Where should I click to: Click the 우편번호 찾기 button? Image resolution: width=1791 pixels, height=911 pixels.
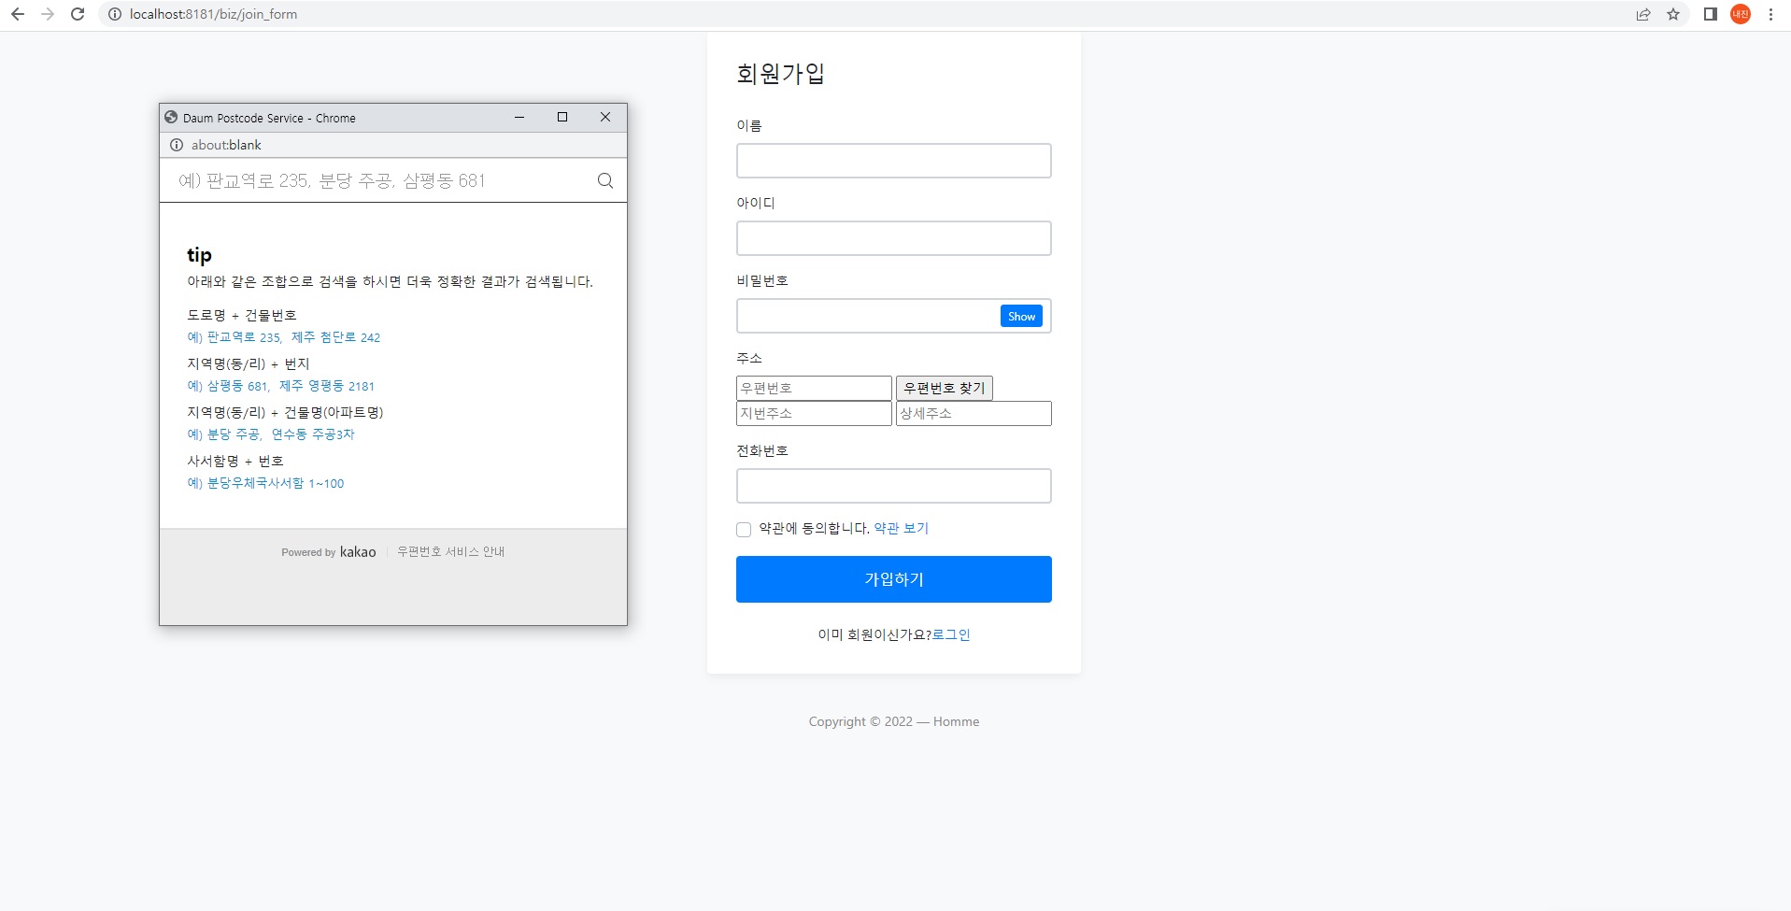tap(945, 387)
